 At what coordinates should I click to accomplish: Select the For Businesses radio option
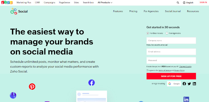coord(147,33)
